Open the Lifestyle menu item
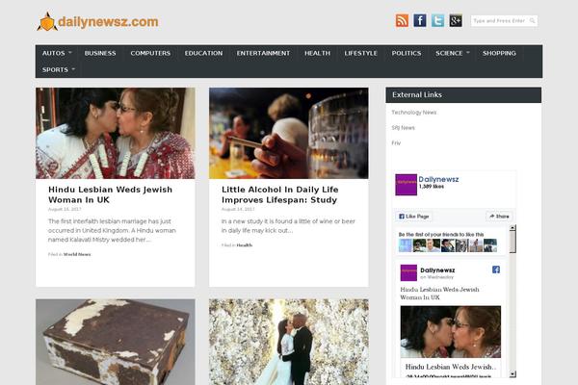 [x=360, y=53]
